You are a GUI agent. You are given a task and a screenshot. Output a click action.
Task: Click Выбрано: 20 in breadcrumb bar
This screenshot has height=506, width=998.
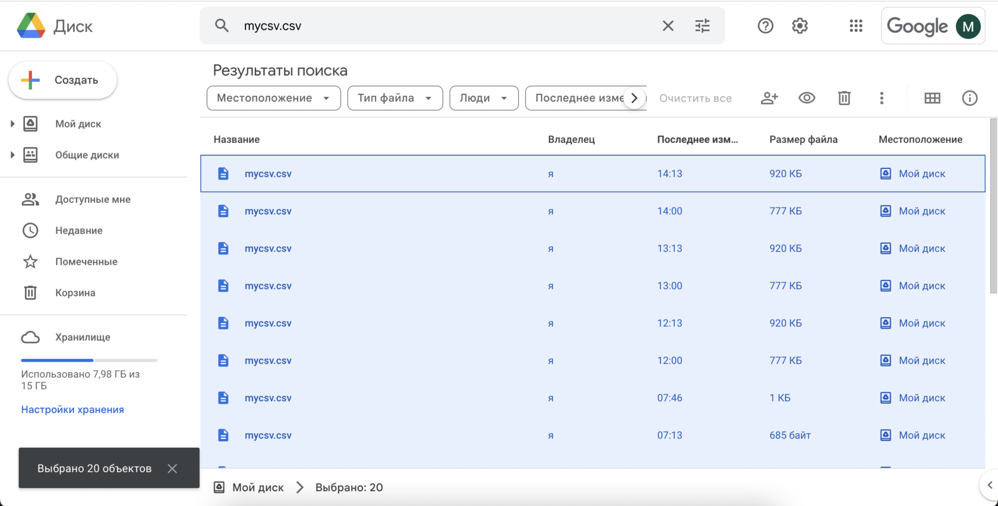pos(349,487)
